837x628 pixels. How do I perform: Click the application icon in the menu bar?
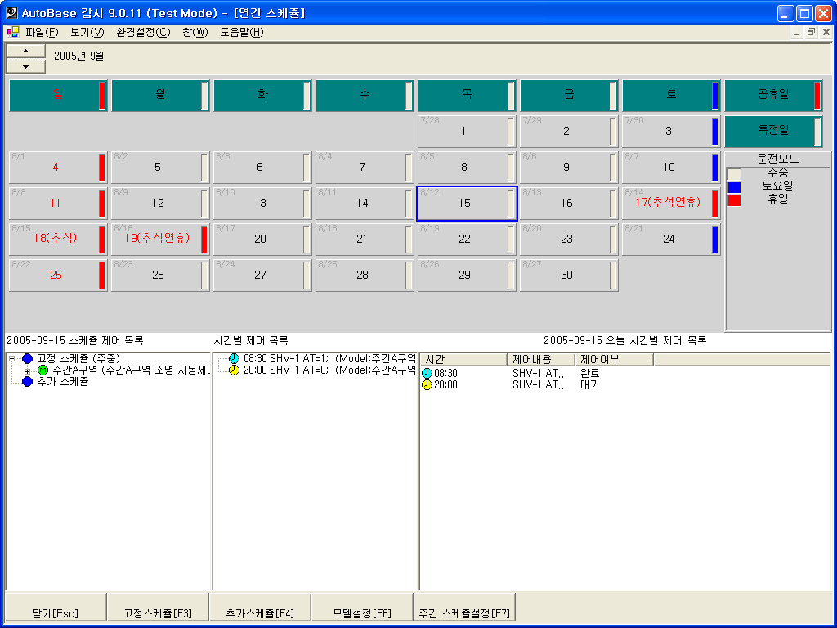[12, 33]
